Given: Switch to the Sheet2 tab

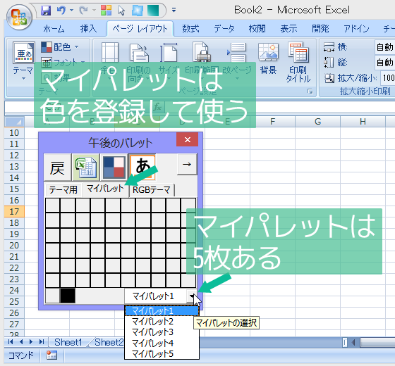Looking at the screenshot, I should 109,342.
